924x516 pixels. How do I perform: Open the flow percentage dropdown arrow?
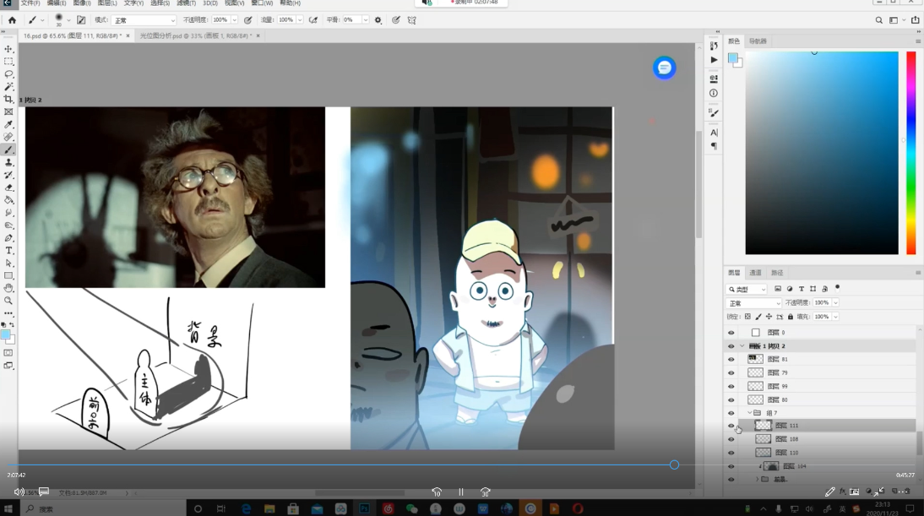pyautogui.click(x=300, y=20)
